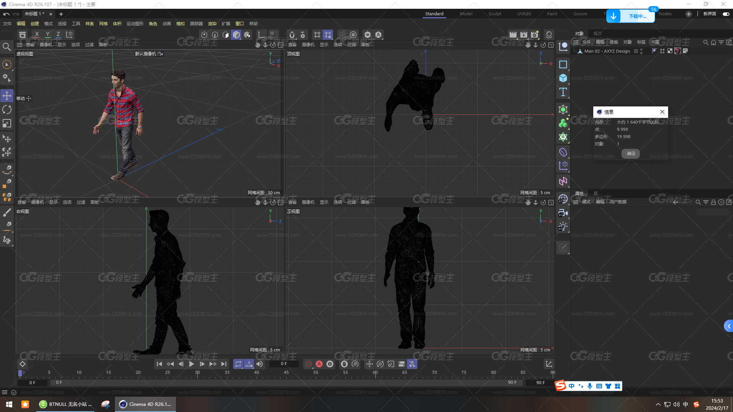The height and width of the screenshot is (412, 733).
Task: Toggle Y axis lock
Action: [x=47, y=35]
